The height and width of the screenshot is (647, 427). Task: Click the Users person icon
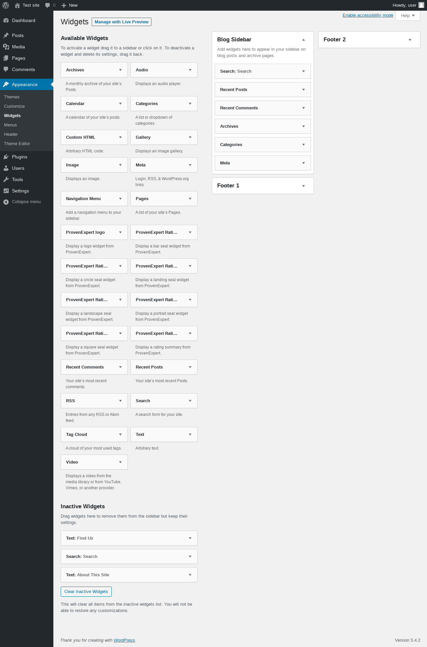pos(6,168)
